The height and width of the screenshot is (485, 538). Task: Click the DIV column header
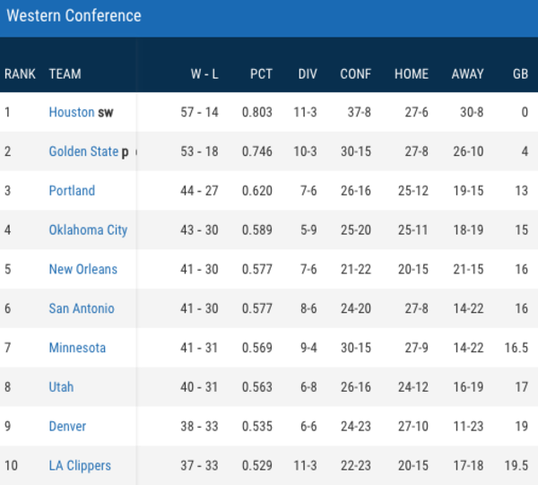click(308, 74)
